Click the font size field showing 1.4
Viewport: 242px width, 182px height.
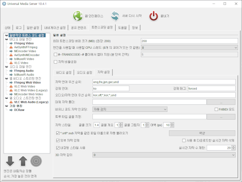click(96, 125)
